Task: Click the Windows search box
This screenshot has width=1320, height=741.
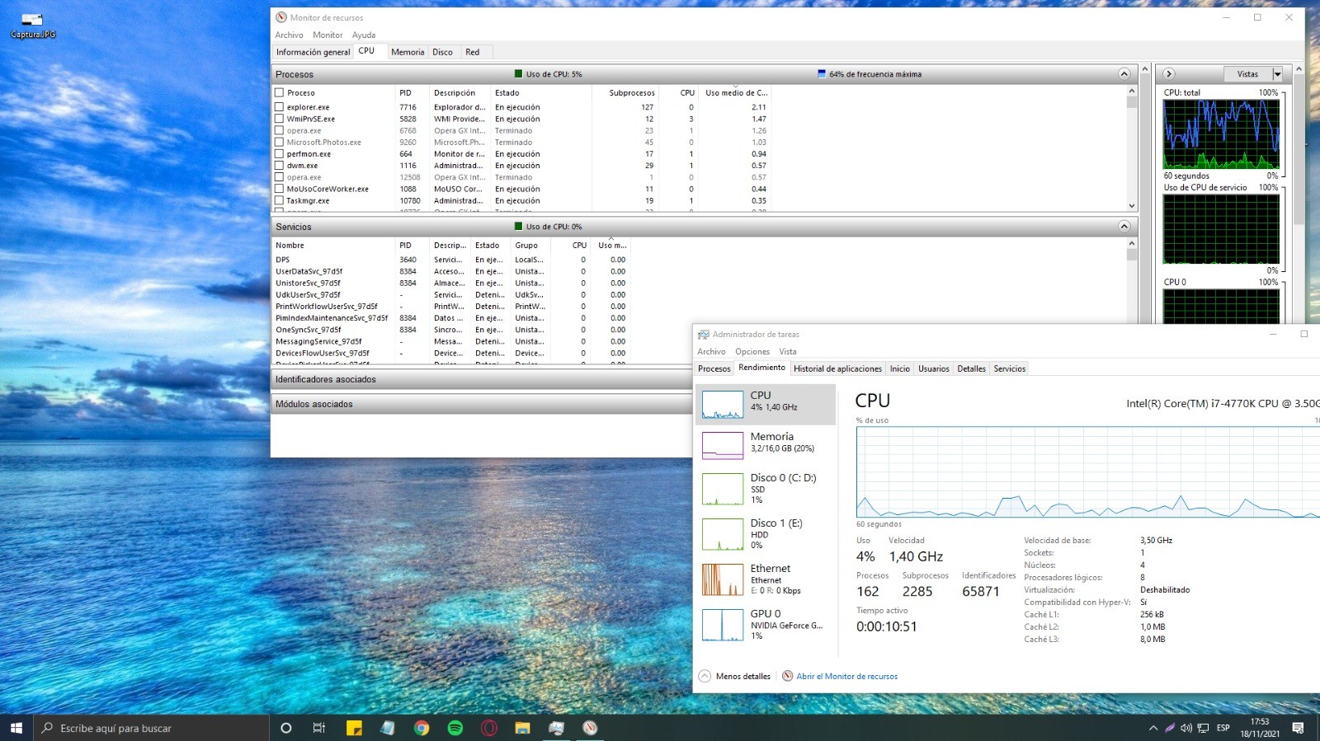Action: (x=152, y=728)
